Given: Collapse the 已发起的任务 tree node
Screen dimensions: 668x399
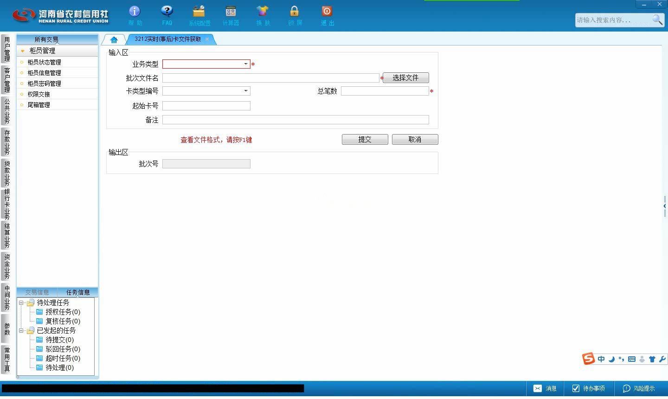Looking at the screenshot, I should (21, 330).
